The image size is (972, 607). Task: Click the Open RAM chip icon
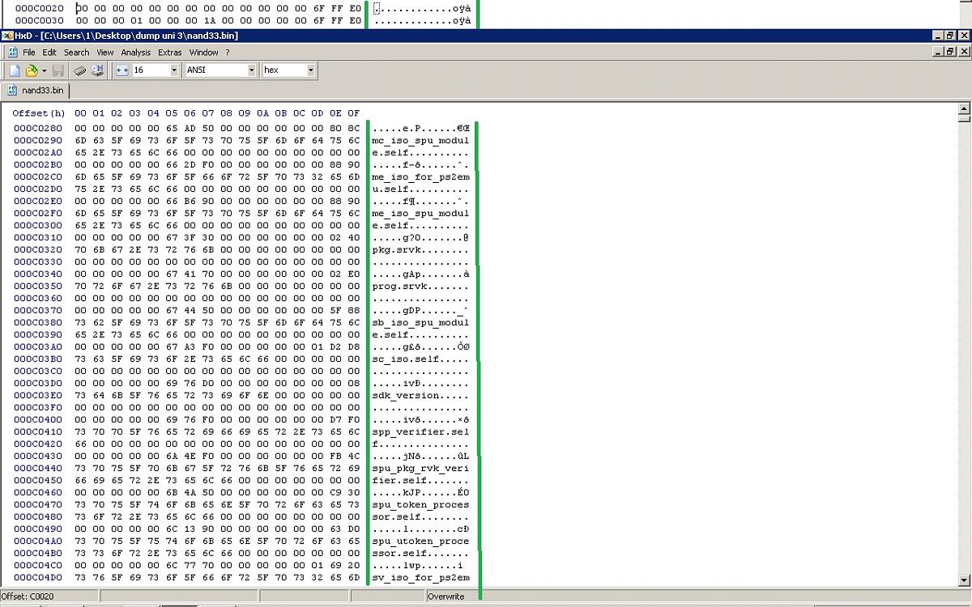tap(80, 70)
